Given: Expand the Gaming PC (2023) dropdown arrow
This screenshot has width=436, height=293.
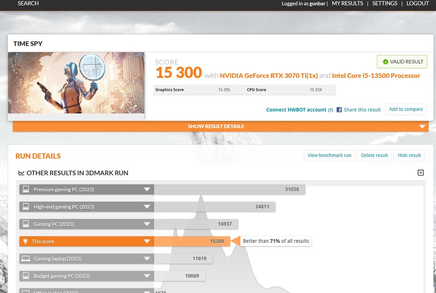Looking at the screenshot, I should pyautogui.click(x=147, y=224).
